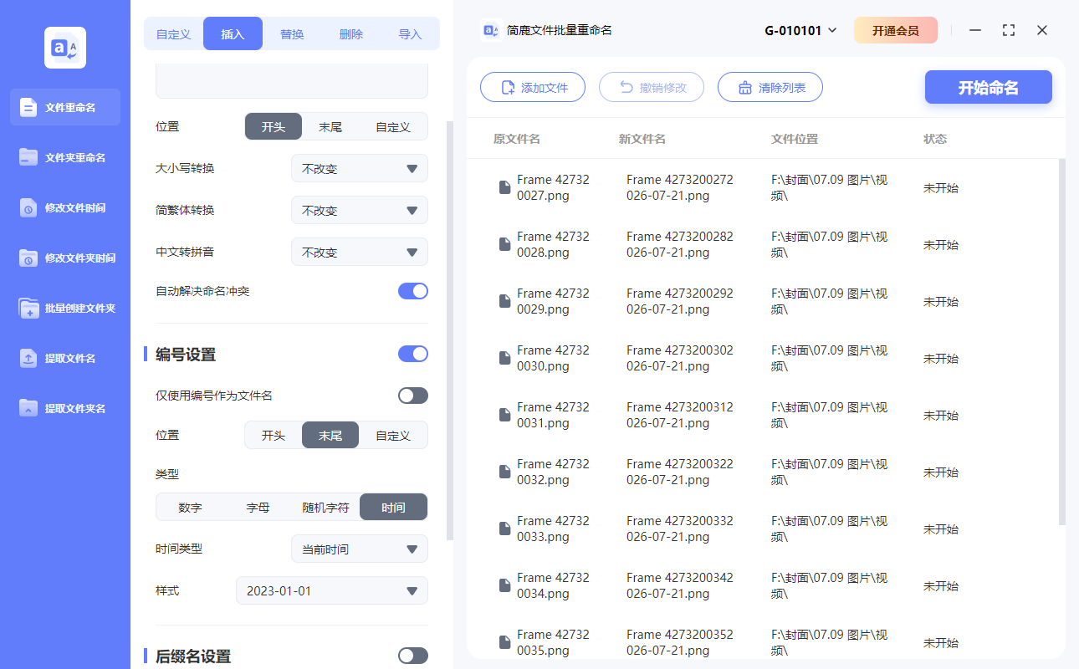Open 修改文件夹时间 in the sidebar
This screenshot has width=1079, height=669.
click(x=65, y=258)
